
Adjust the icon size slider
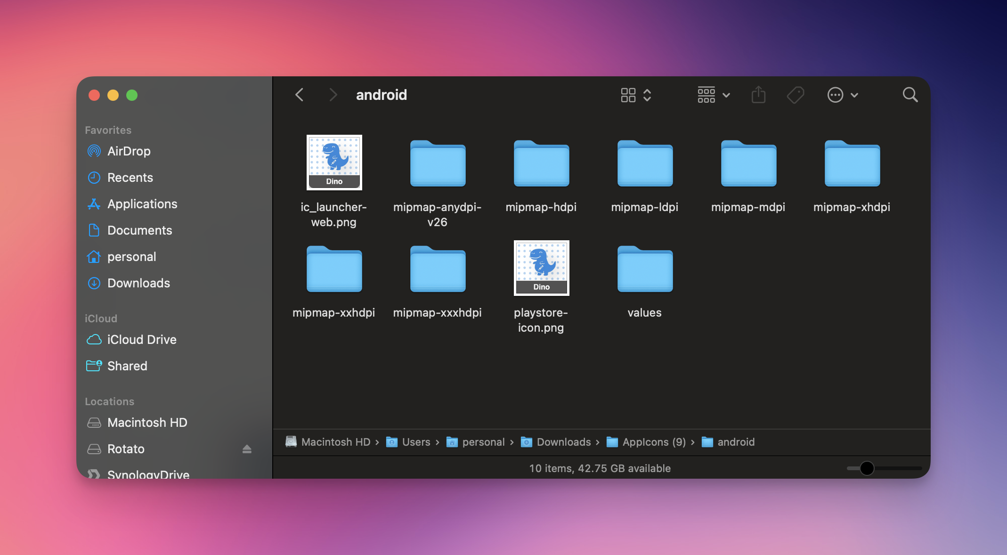[867, 468]
